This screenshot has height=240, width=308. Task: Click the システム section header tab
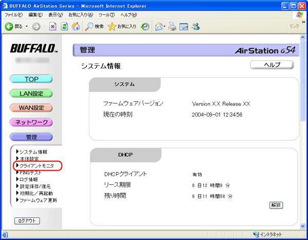pyautogui.click(x=125, y=84)
